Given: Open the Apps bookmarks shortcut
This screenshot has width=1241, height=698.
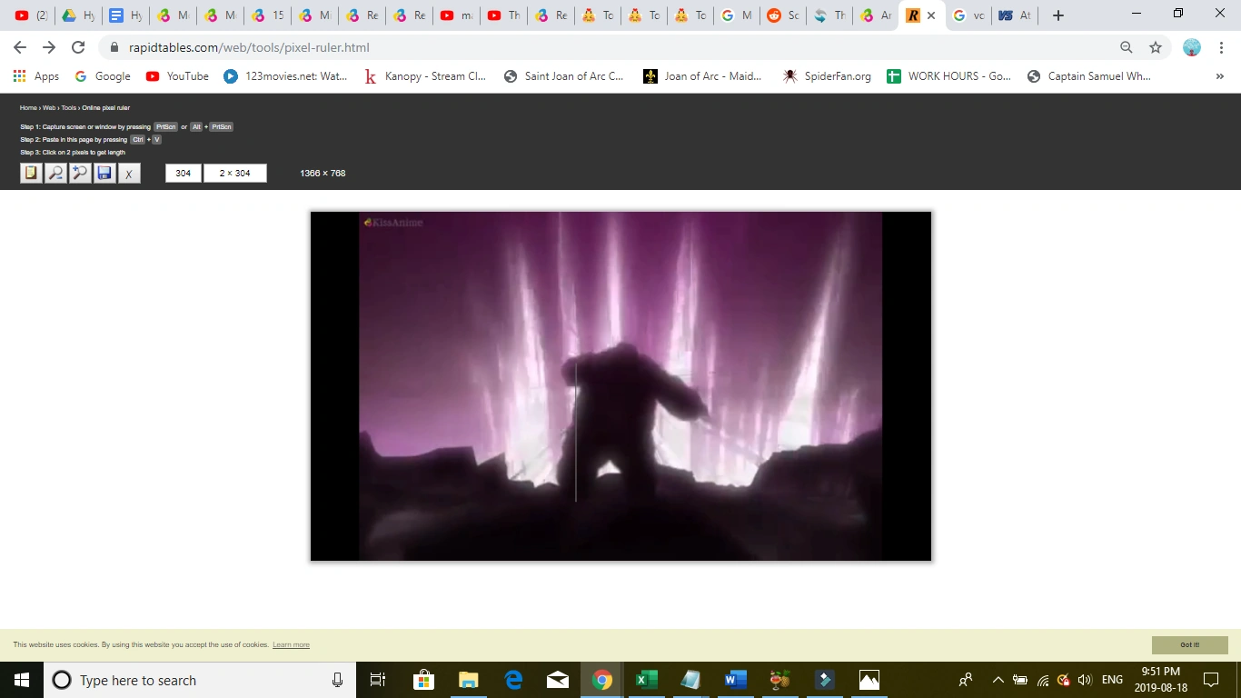Looking at the screenshot, I should [36, 76].
